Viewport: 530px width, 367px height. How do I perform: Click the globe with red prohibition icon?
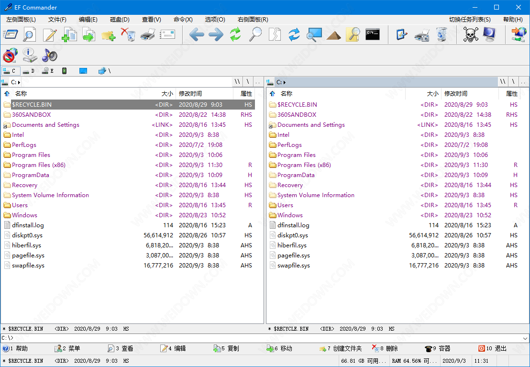(x=10, y=55)
